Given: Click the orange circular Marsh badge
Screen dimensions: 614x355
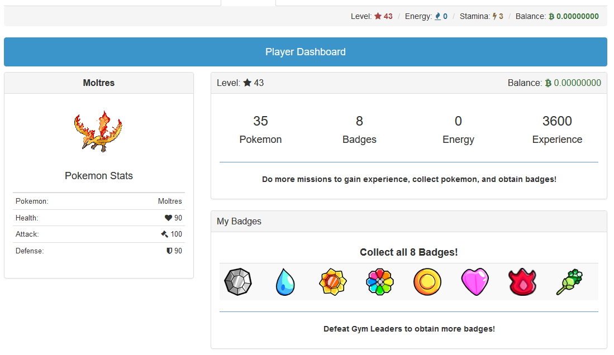Looking at the screenshot, I should [x=427, y=282].
